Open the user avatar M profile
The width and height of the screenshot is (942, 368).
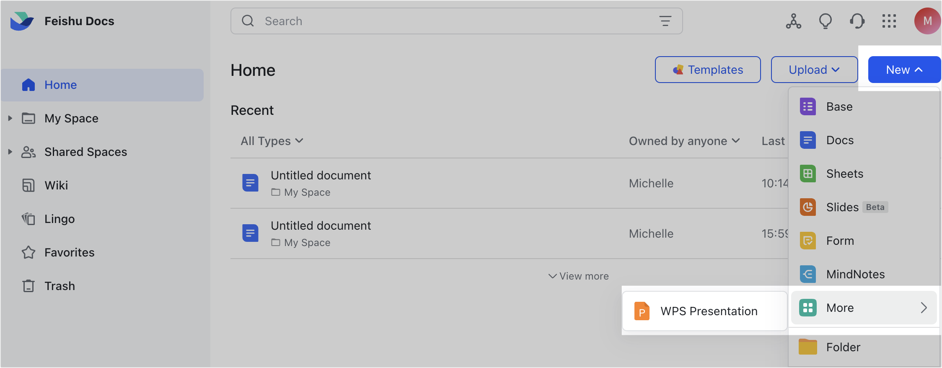tap(927, 21)
